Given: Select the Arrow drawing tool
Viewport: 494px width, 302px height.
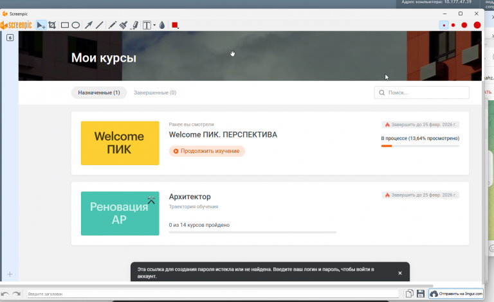Looking at the screenshot, I should (x=89, y=25).
